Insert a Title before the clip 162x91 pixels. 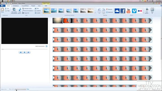click(x=37, y=8)
